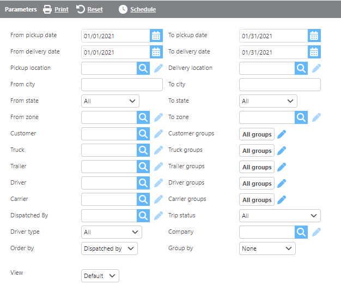Click the Driver field search magnifier

pos(143,183)
